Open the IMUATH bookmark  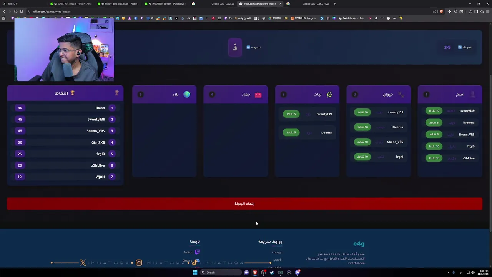(274, 18)
